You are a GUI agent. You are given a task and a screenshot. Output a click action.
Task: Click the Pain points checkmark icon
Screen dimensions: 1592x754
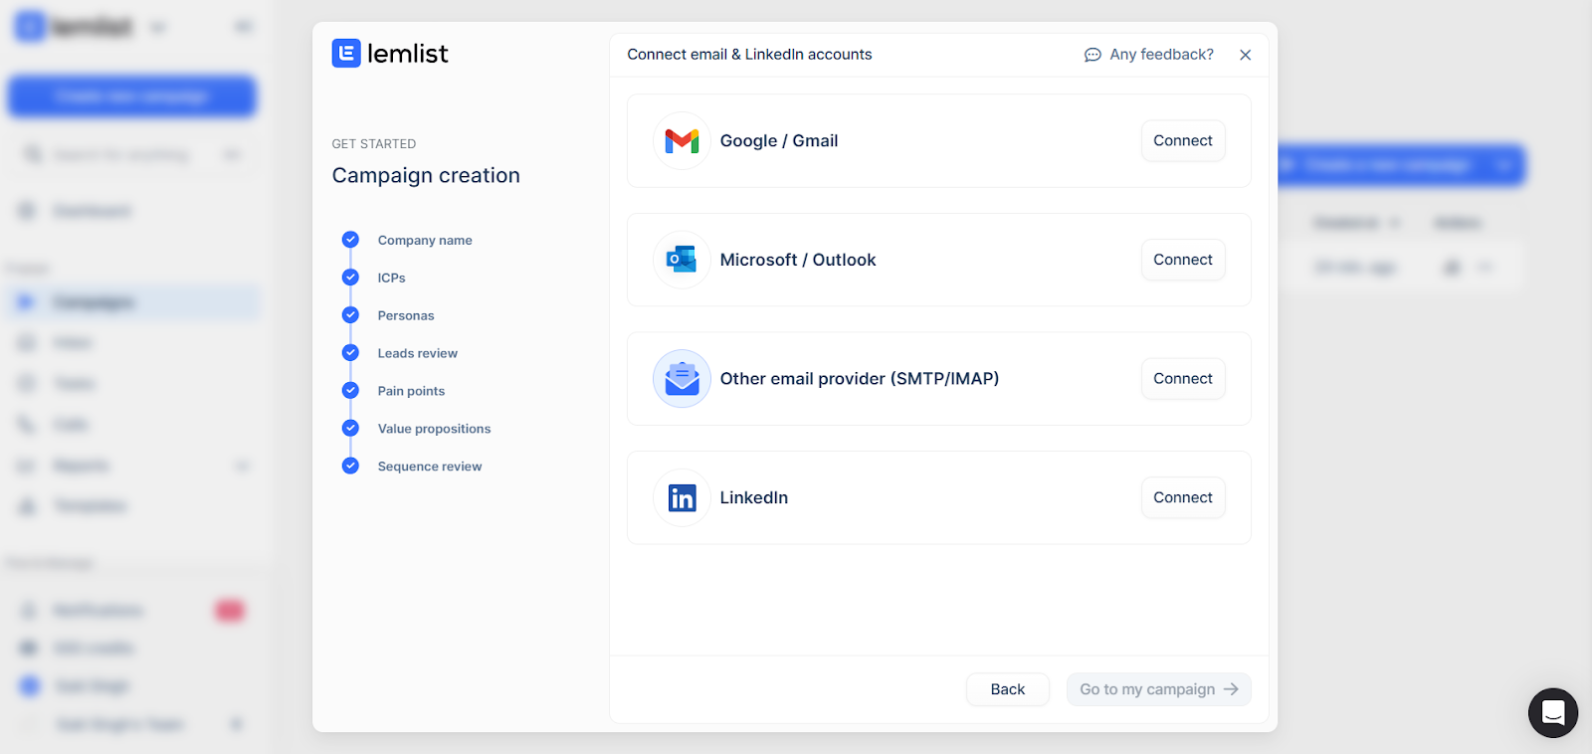pyautogui.click(x=350, y=391)
